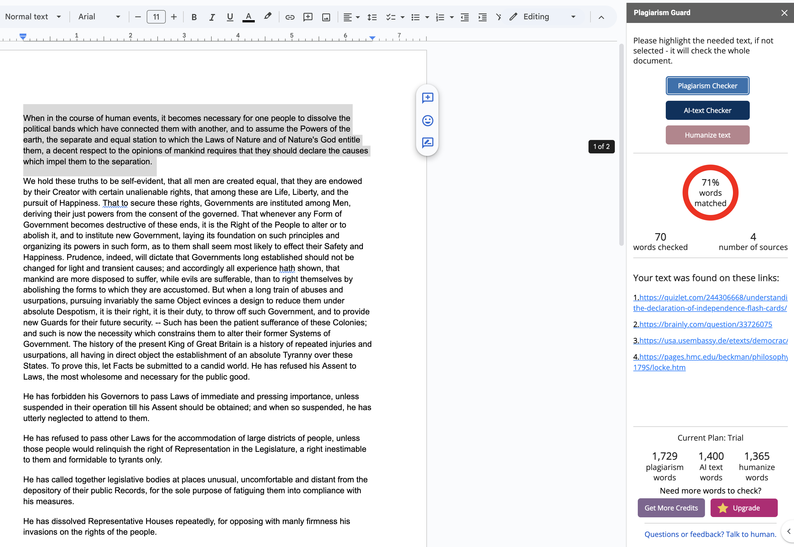Click the Plagiarism Checker button

coord(707,86)
